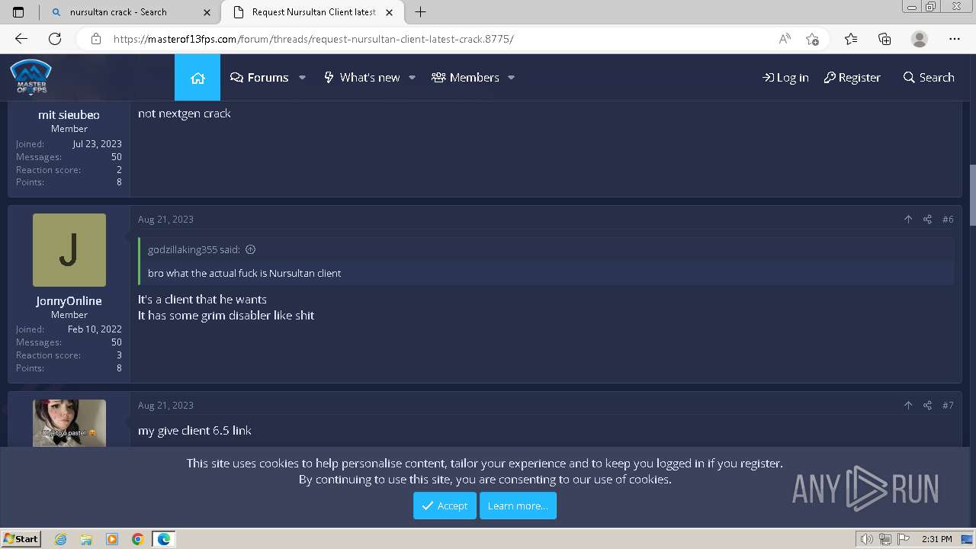Share post #7 via share icon
Screen dimensions: 976x549
927,406
